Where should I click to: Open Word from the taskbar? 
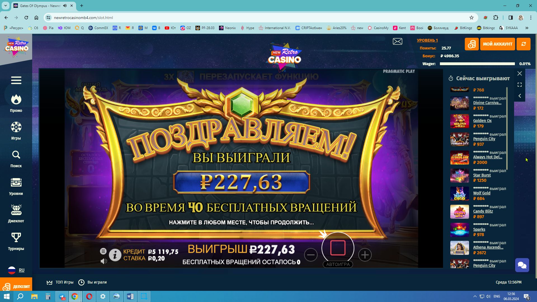tap(130, 296)
